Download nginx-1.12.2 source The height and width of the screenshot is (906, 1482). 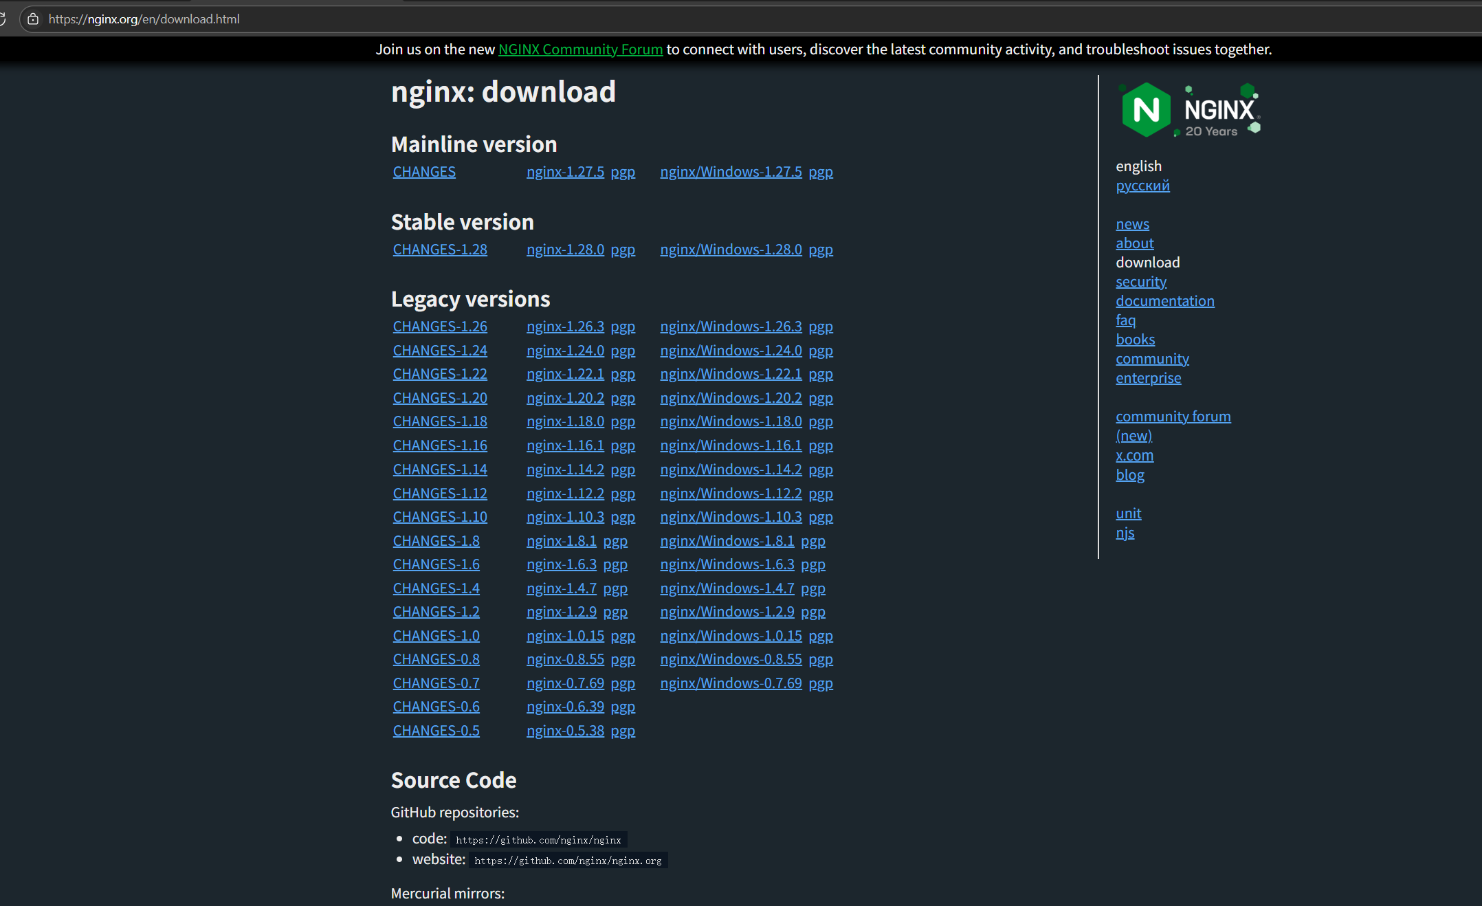[x=565, y=494]
